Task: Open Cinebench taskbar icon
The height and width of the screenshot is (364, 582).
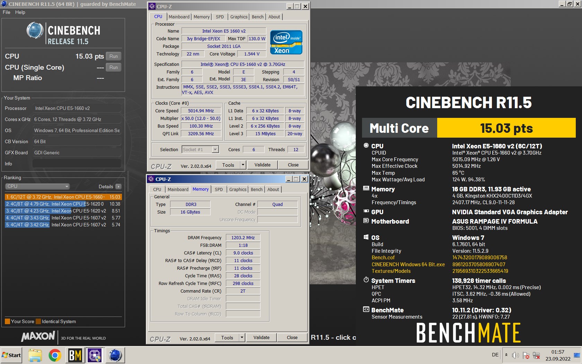Action: click(115, 356)
